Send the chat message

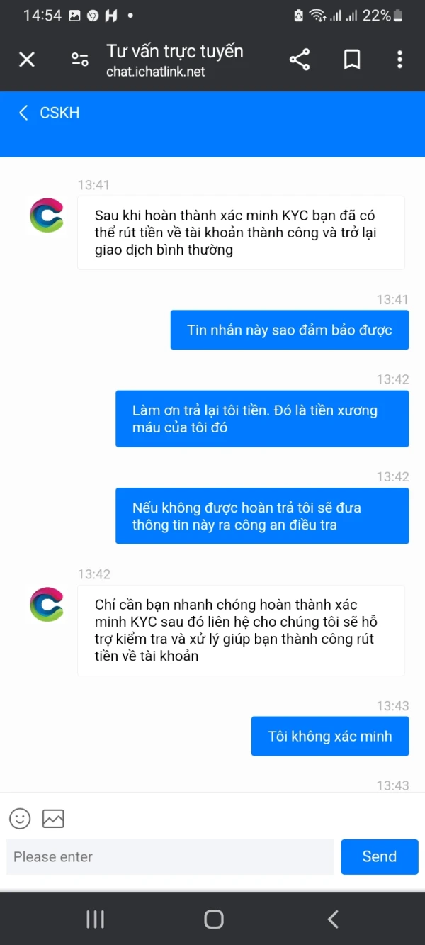(x=379, y=856)
